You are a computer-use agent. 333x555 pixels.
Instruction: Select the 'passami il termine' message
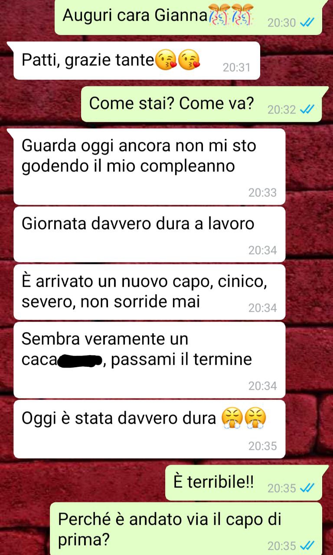click(x=150, y=360)
